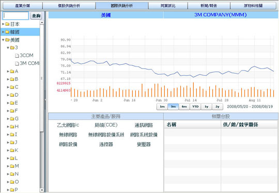Click the folder icon for letter C
The width and height of the screenshot is (279, 193).
12,87
